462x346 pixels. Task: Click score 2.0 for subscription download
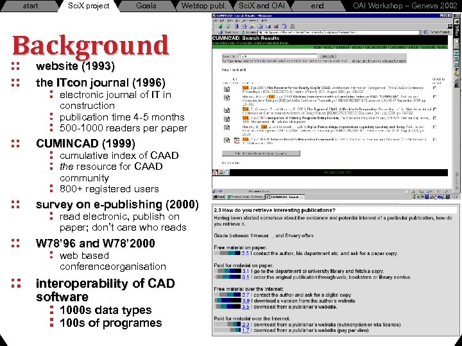pos(246,324)
